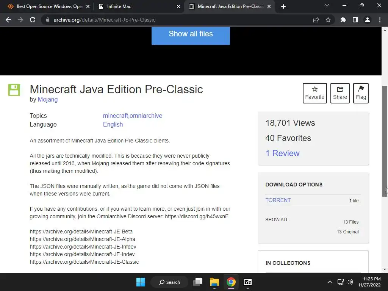The height and width of the screenshot is (291, 388).
Task: Click the Minecraft Java Edition Pre-Classic title
Action: 116,89
